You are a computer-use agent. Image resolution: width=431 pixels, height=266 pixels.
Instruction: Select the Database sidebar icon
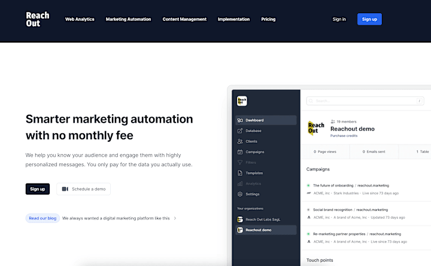pyautogui.click(x=240, y=131)
